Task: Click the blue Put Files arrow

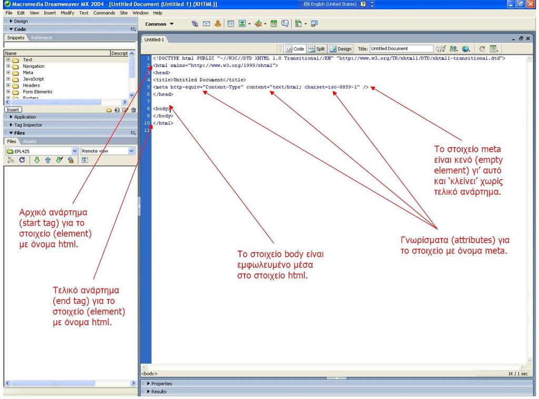Action: 48,160
